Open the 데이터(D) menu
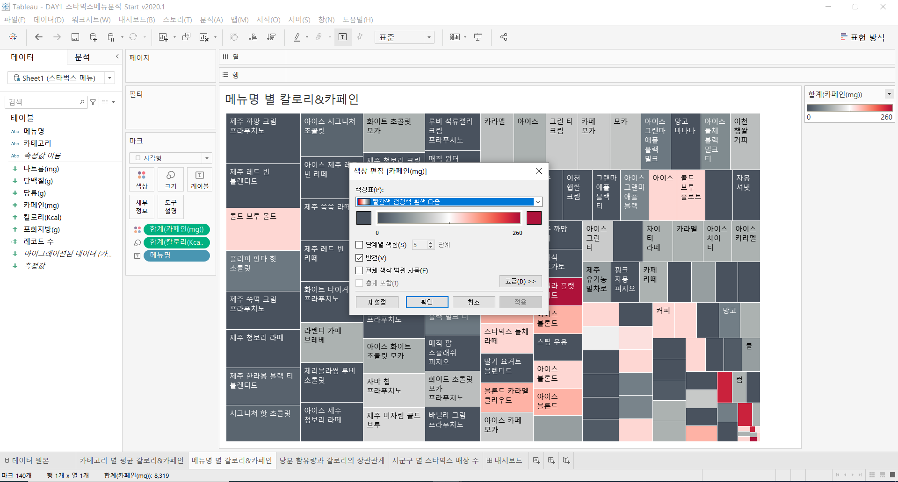This screenshot has width=898, height=482. [49, 20]
